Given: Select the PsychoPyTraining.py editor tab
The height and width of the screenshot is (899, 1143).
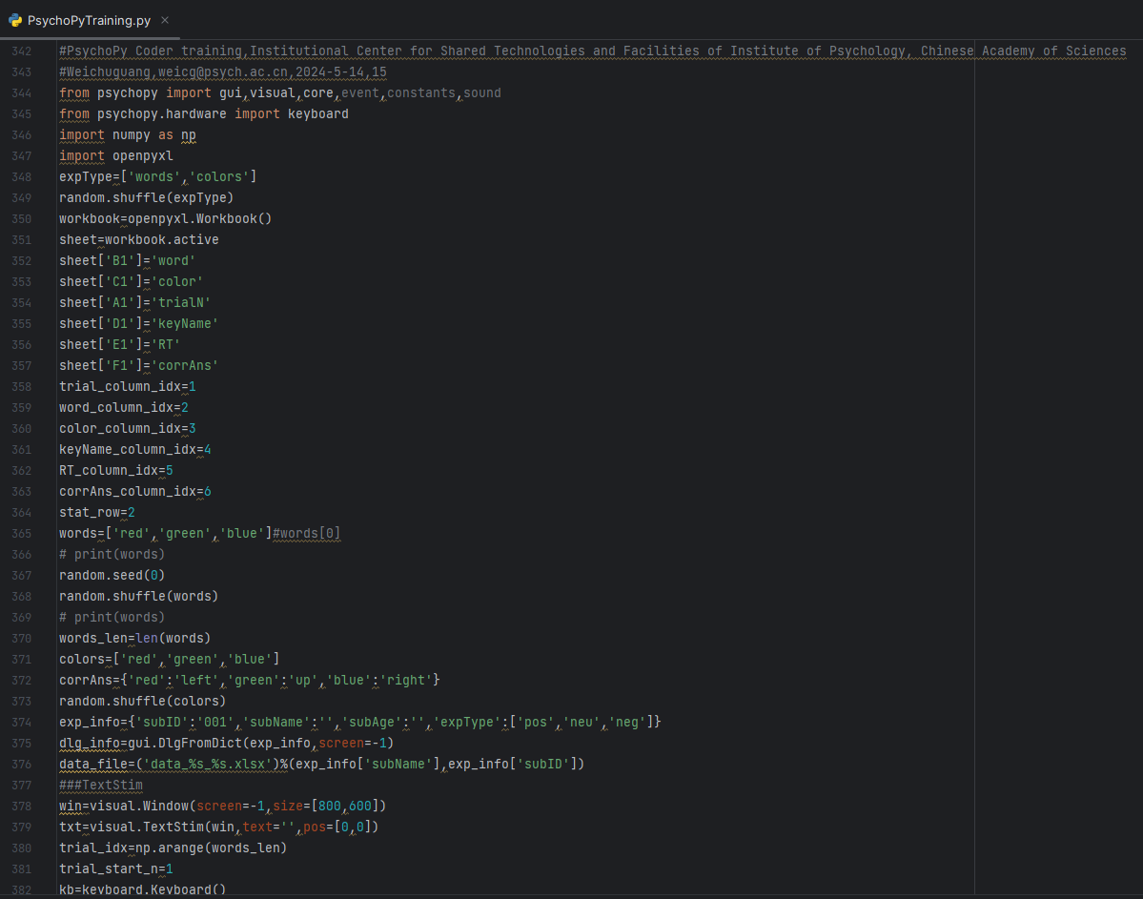Looking at the screenshot, I should (x=88, y=20).
